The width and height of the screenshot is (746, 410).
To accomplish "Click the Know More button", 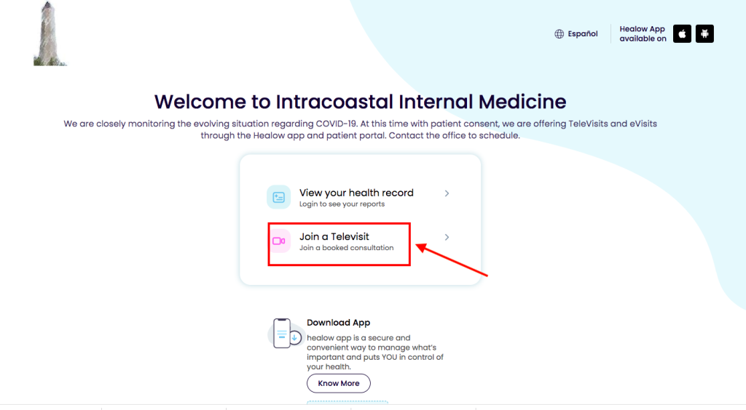I will pos(338,383).
